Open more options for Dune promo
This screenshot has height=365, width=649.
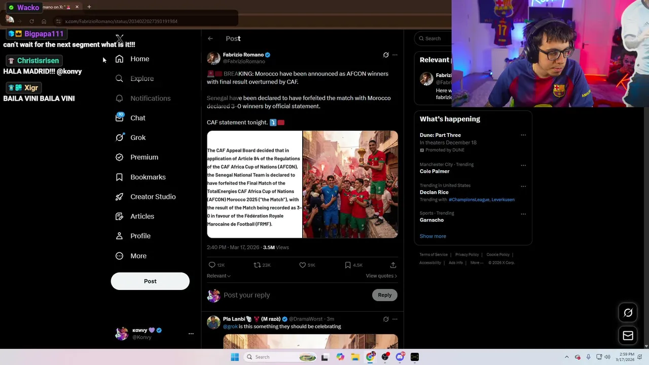pyautogui.click(x=523, y=135)
